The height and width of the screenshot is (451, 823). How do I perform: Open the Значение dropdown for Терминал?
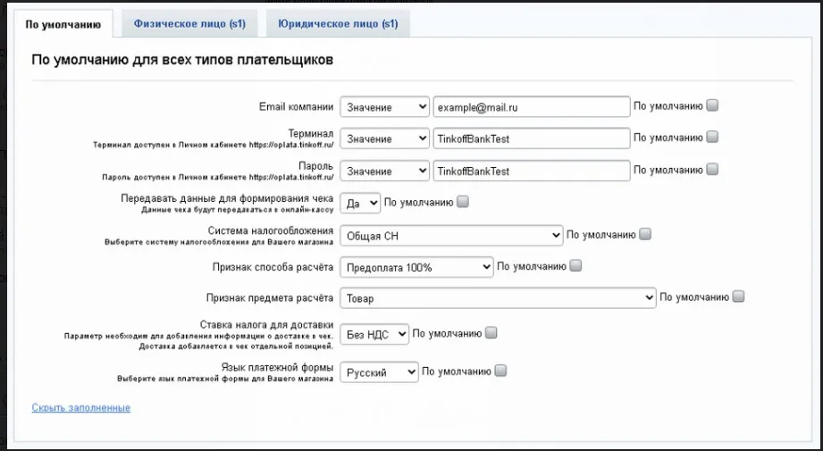(385, 139)
